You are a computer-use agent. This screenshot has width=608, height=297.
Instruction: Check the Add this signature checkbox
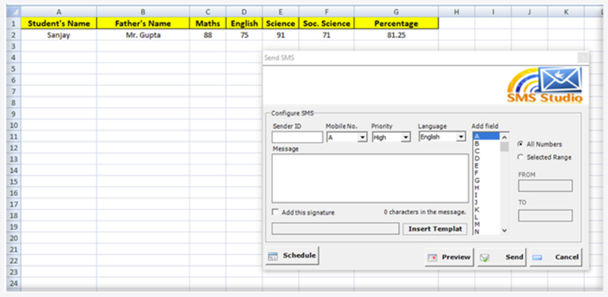275,212
